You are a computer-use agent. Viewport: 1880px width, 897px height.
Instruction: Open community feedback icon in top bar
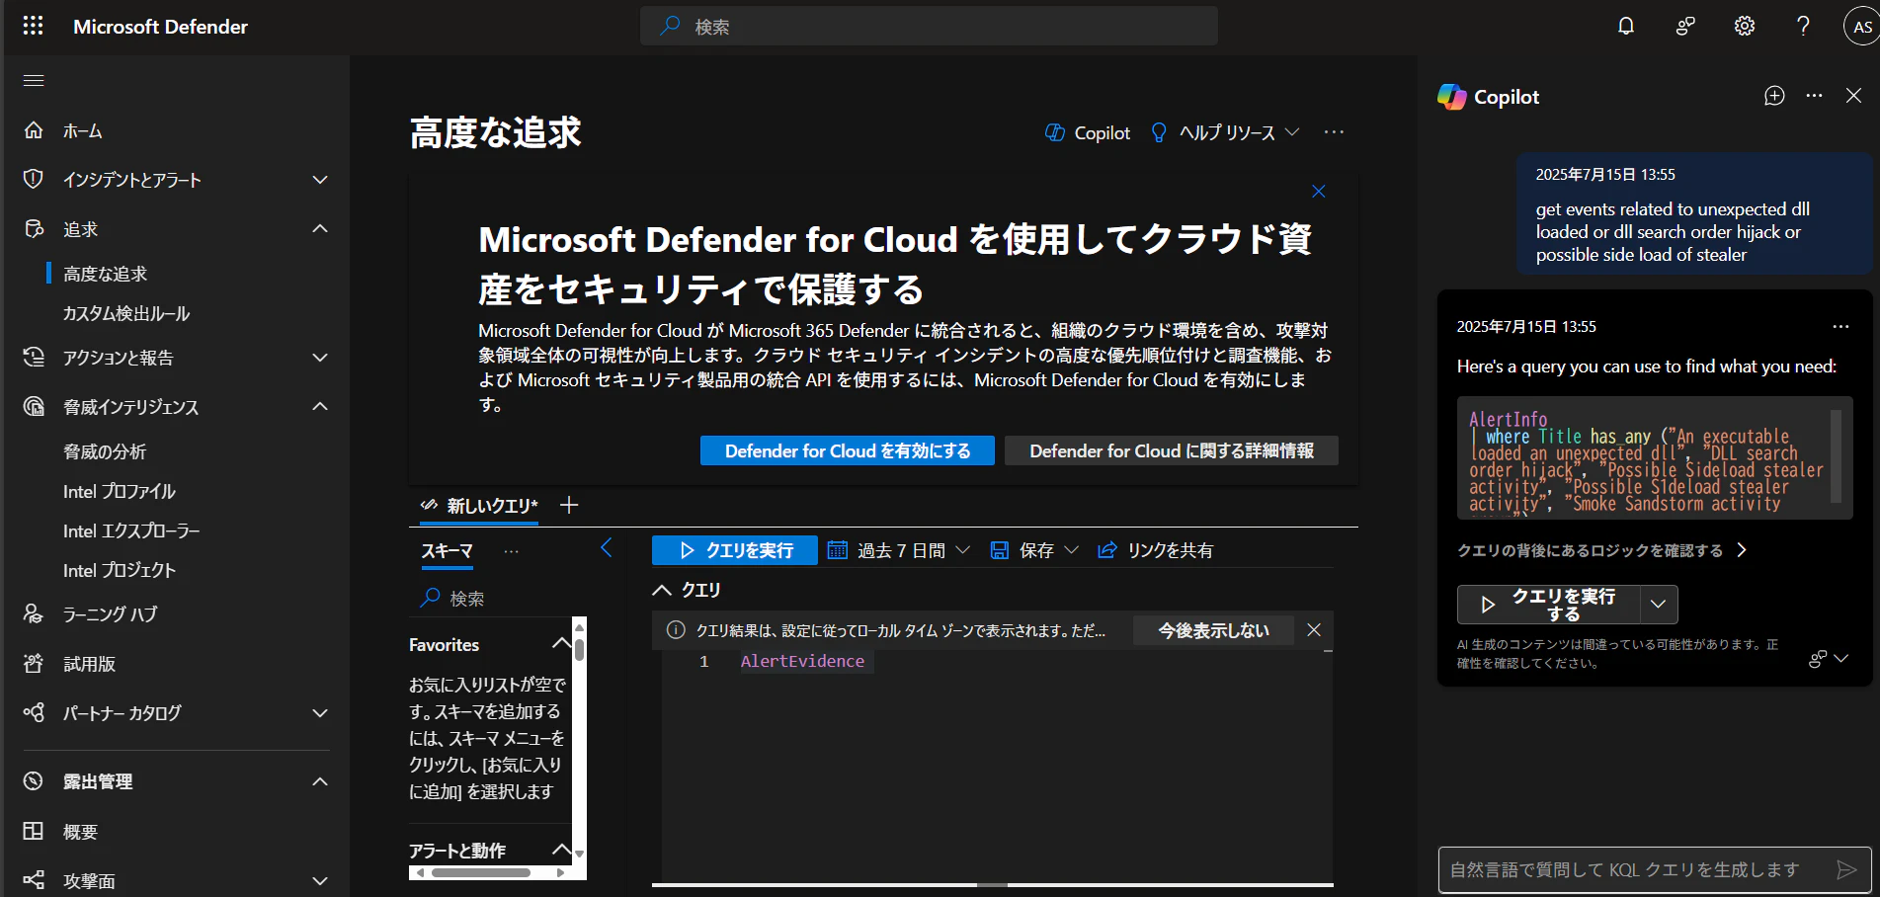[x=1685, y=26]
